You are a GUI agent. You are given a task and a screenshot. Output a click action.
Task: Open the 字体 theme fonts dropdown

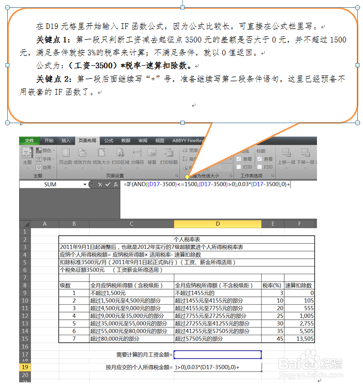46,159
